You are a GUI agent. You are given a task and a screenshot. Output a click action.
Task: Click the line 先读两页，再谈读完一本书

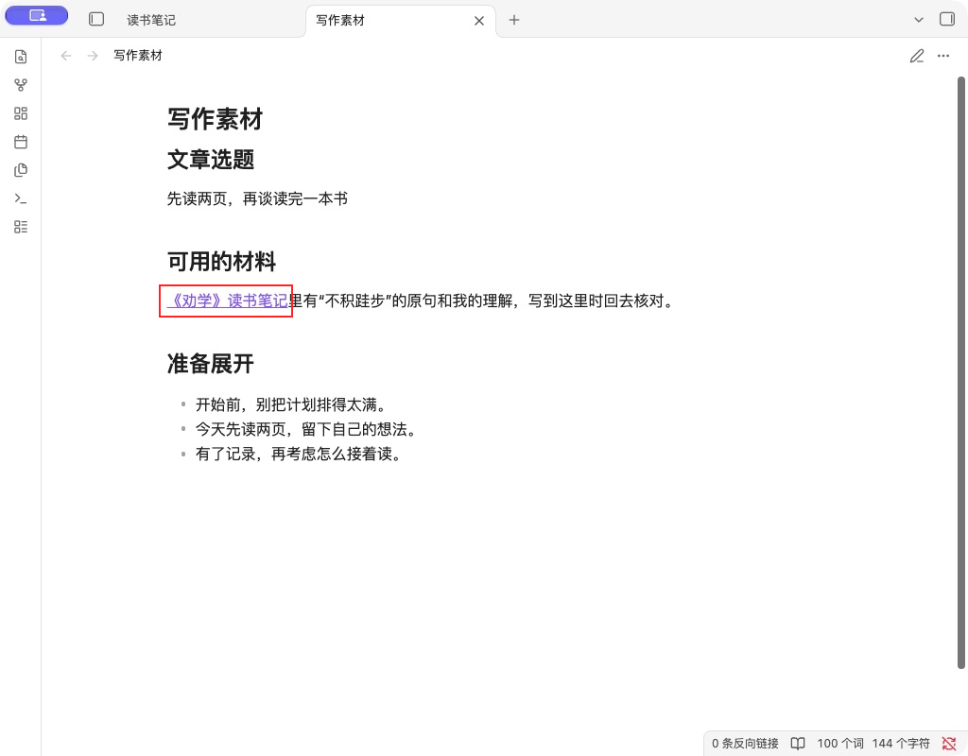[257, 198]
